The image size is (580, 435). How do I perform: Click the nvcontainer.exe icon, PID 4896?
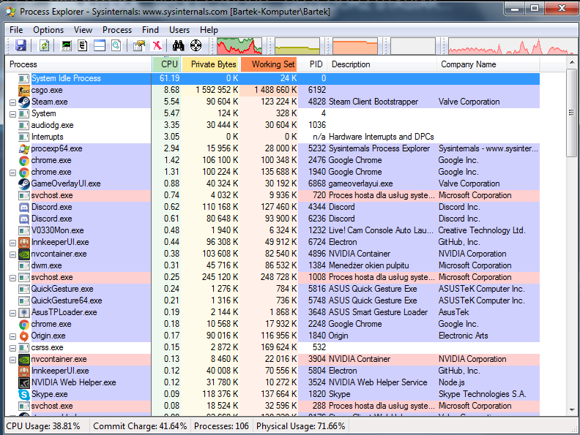click(x=24, y=254)
